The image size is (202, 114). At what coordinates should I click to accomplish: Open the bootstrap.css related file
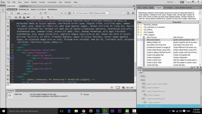click(24, 9)
